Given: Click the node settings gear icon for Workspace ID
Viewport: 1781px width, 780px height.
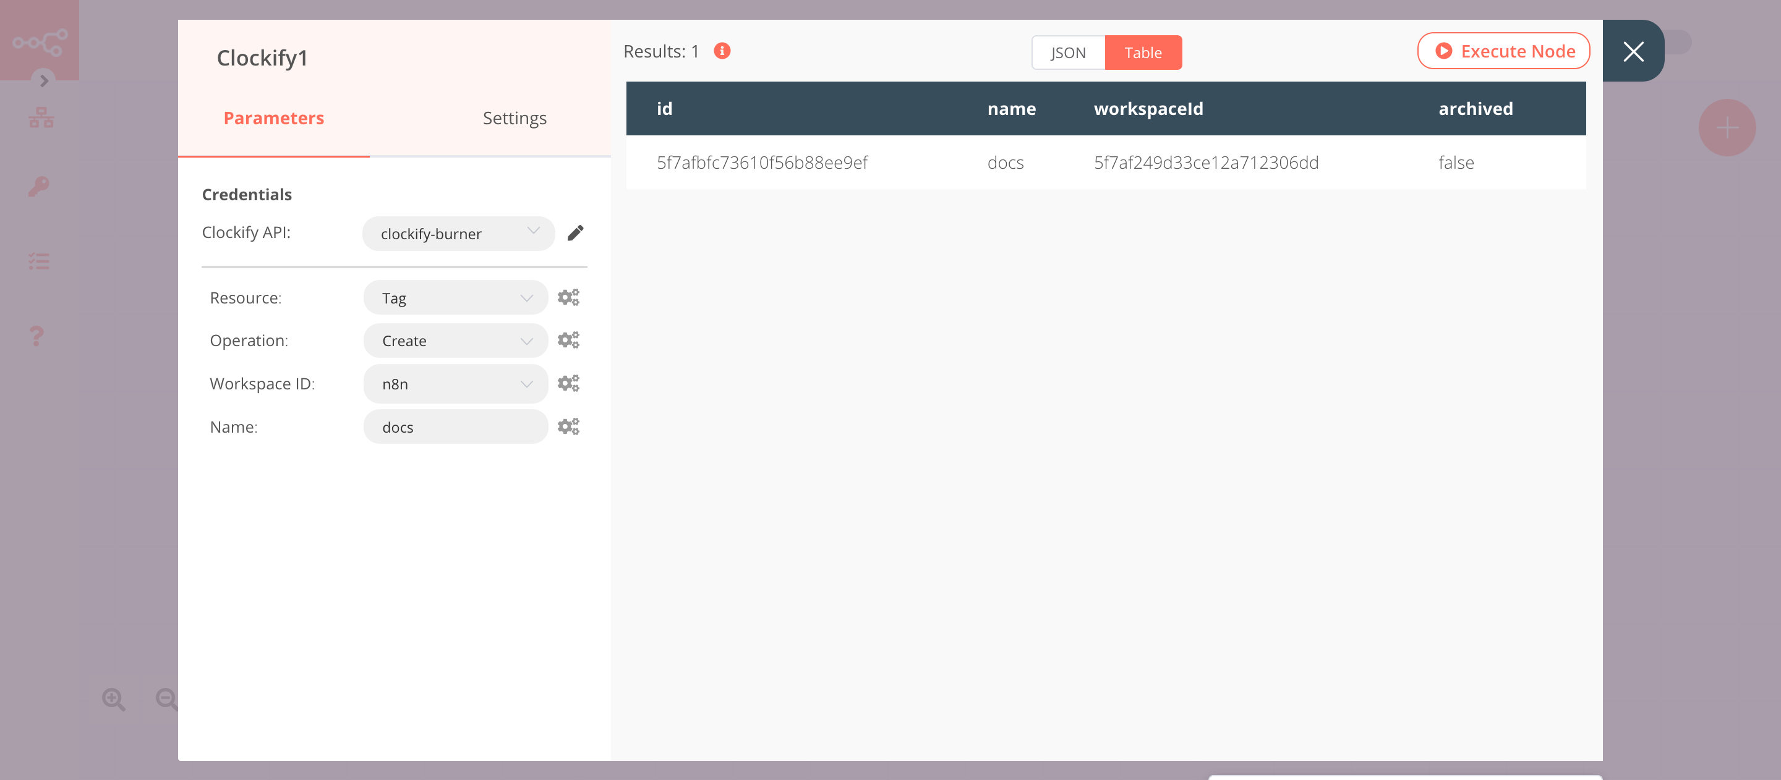Looking at the screenshot, I should pos(568,383).
